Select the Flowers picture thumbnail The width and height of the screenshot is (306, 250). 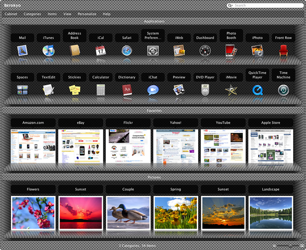pyautogui.click(x=33, y=213)
